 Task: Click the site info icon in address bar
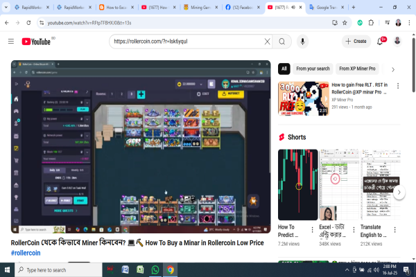click(x=42, y=23)
